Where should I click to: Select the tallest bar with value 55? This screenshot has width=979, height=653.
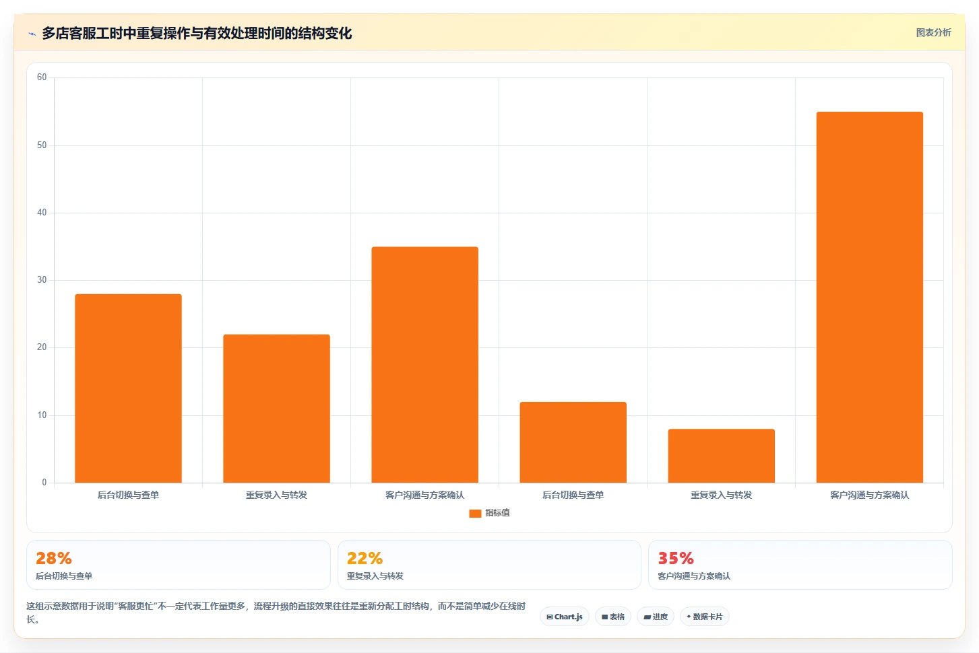pos(869,298)
